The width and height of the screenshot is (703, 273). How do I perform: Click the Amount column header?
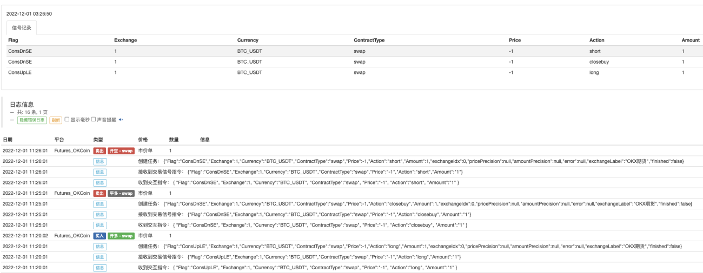(691, 40)
